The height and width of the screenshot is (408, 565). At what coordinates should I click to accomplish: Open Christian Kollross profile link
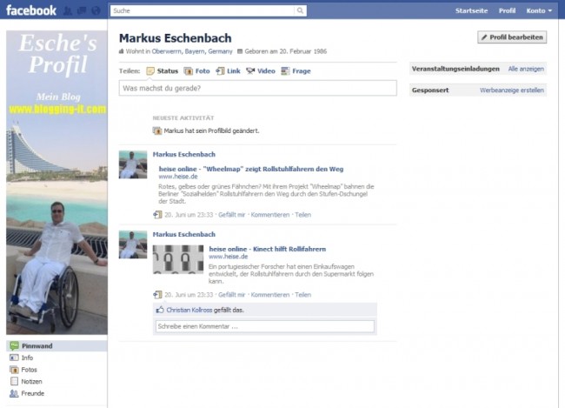pos(189,311)
